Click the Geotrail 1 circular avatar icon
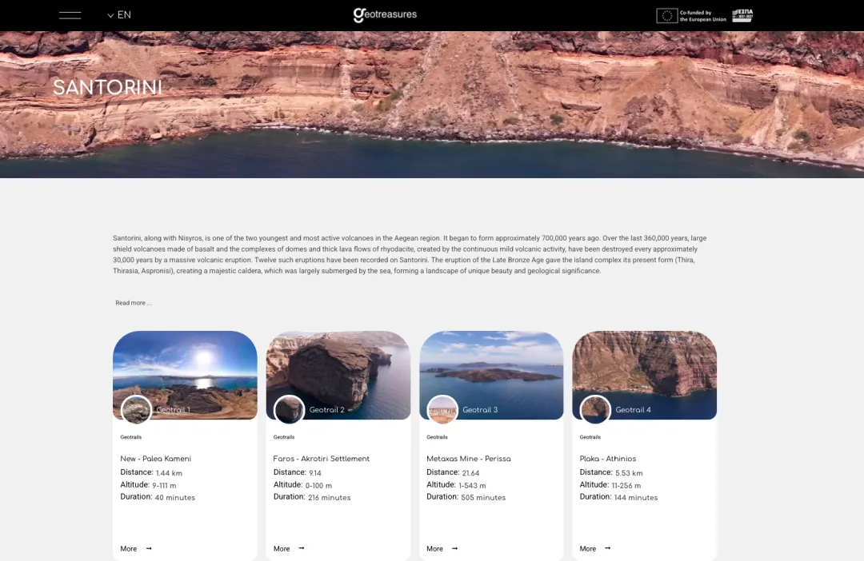This screenshot has height=561, width=864. point(136,410)
